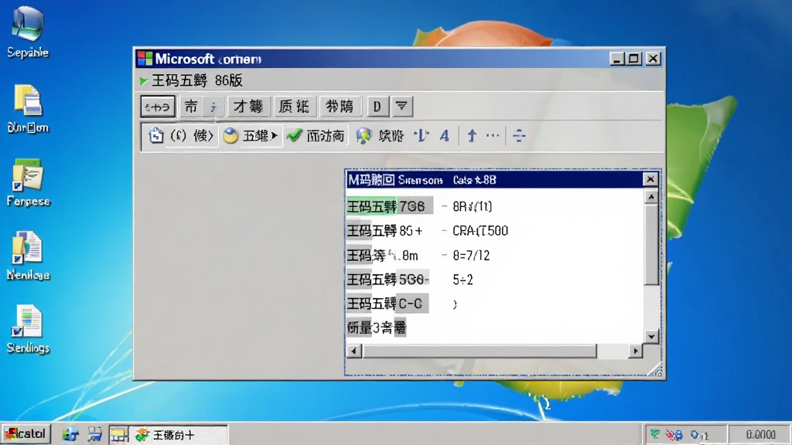Viewport: 792px width, 445px height.
Task: Click the resize grip at panel bottom-right corner
Action: tap(654, 371)
